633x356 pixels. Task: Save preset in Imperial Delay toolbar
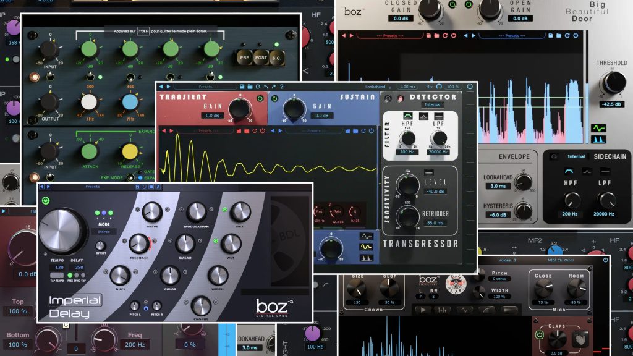(137, 187)
